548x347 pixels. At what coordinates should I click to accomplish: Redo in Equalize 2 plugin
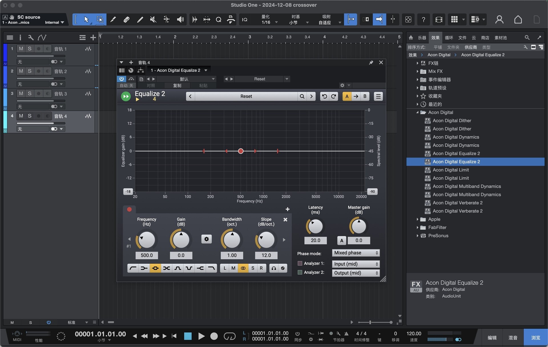(334, 96)
